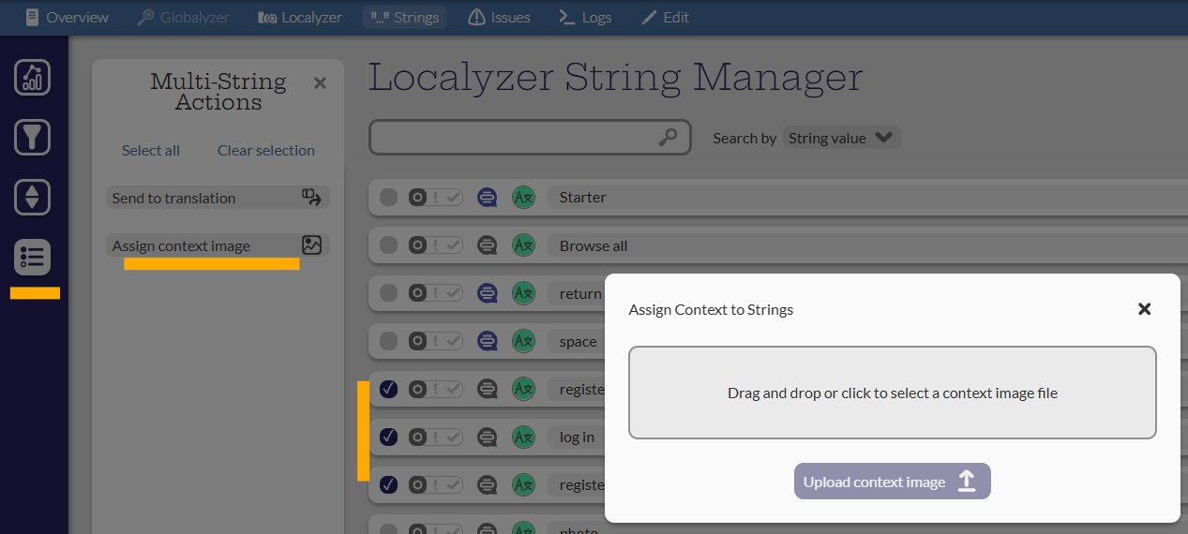
Task: Open the analytics chart sidebar icon
Action: point(33,78)
